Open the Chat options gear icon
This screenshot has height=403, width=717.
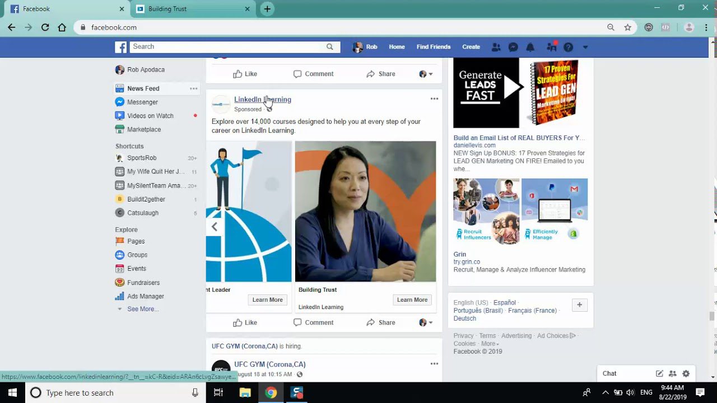(x=686, y=373)
